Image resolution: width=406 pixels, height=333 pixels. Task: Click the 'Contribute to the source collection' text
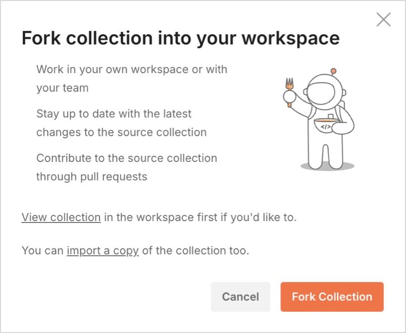coord(127,158)
